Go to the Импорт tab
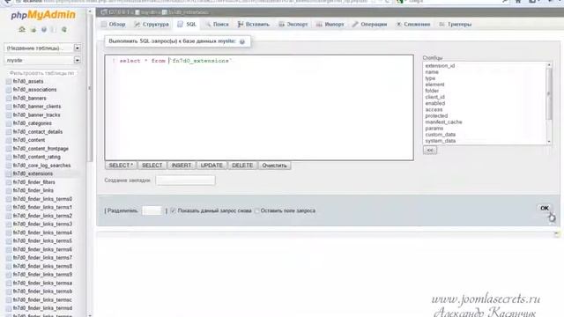This screenshot has width=564, height=317. pos(330,25)
